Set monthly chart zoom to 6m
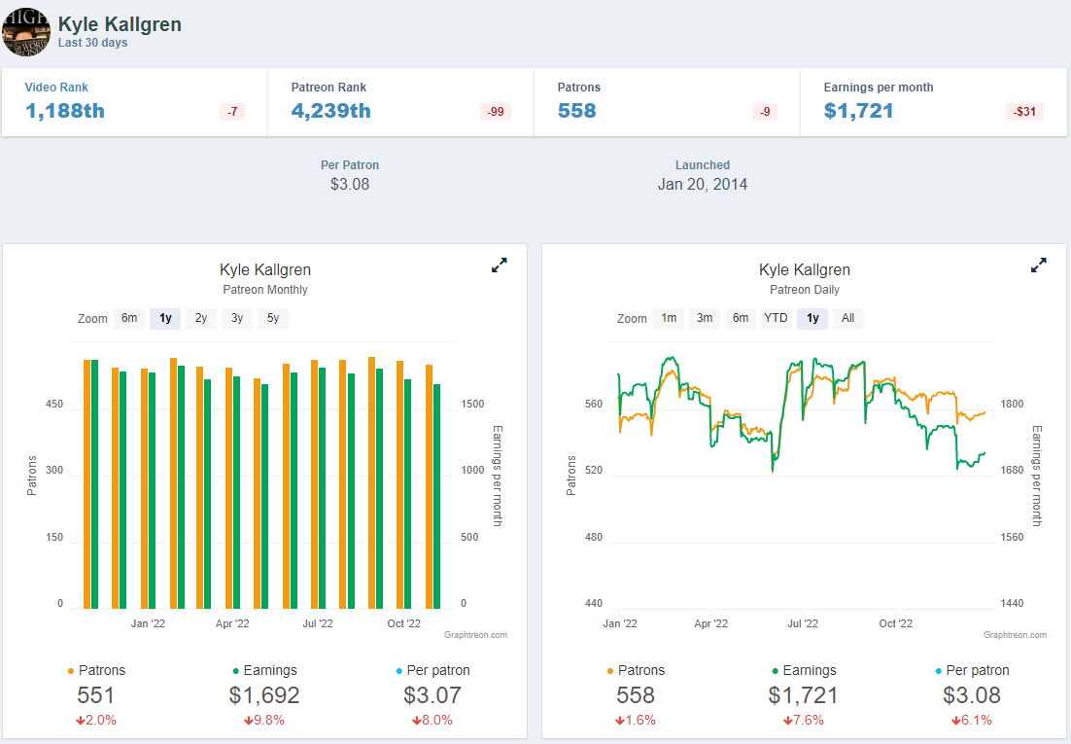 point(129,318)
